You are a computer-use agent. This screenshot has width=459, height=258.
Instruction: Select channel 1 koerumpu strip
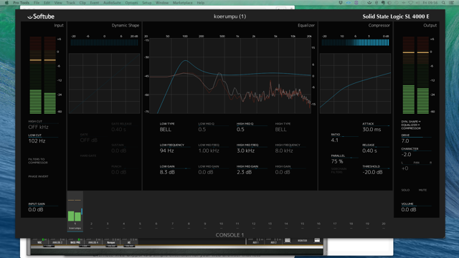point(75,211)
